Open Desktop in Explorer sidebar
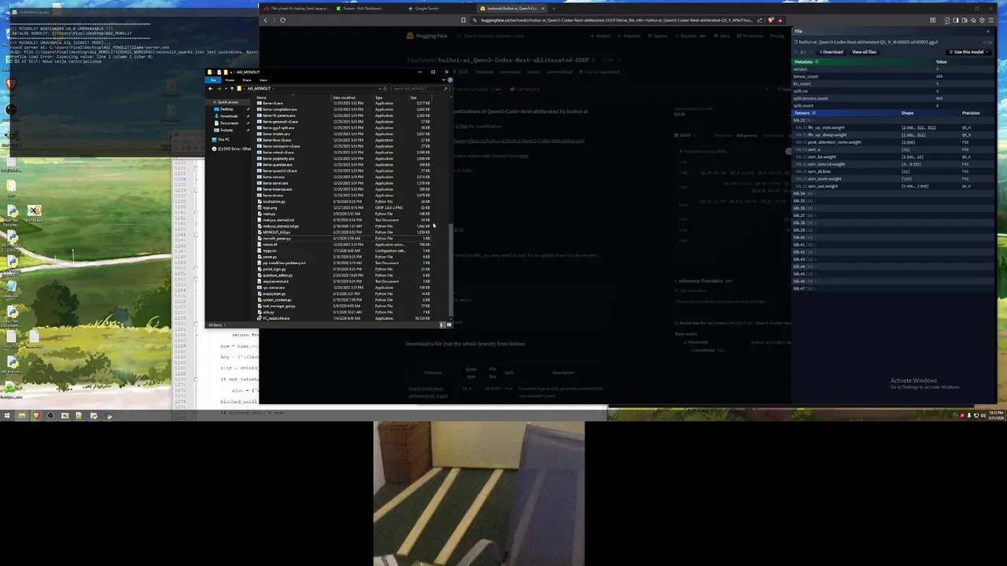 tap(227, 109)
